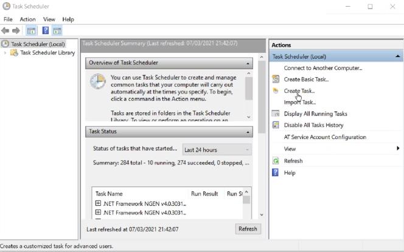Viewport: 404px width, 252px height.
Task: Open the Help menu in menu bar
Action: click(x=68, y=19)
